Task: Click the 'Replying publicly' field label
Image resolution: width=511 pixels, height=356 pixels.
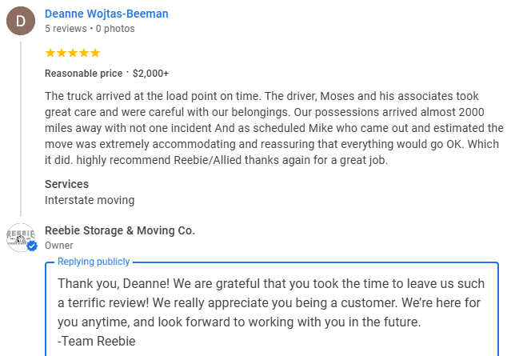Action: coord(93,262)
